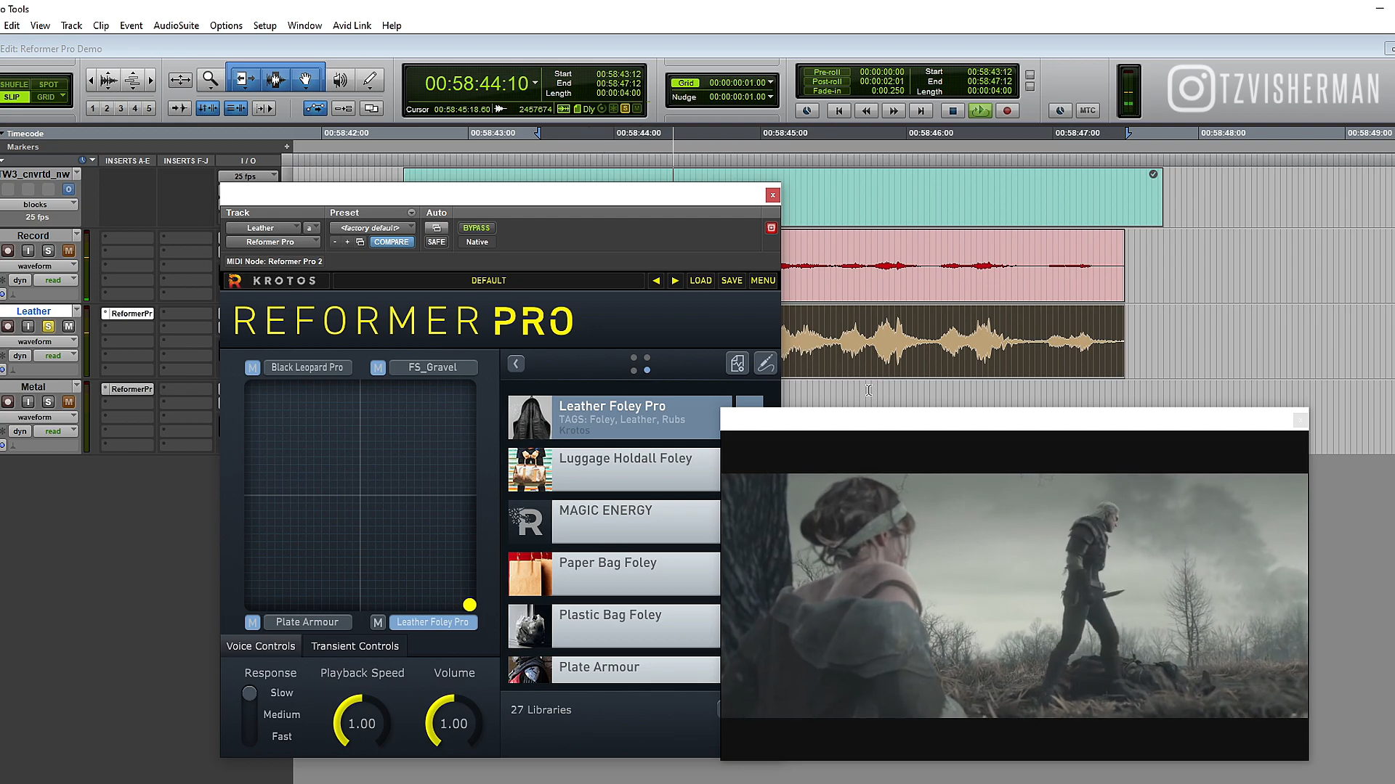Mute the Black Leopard Pro layer
The width and height of the screenshot is (1395, 784).
coord(251,367)
